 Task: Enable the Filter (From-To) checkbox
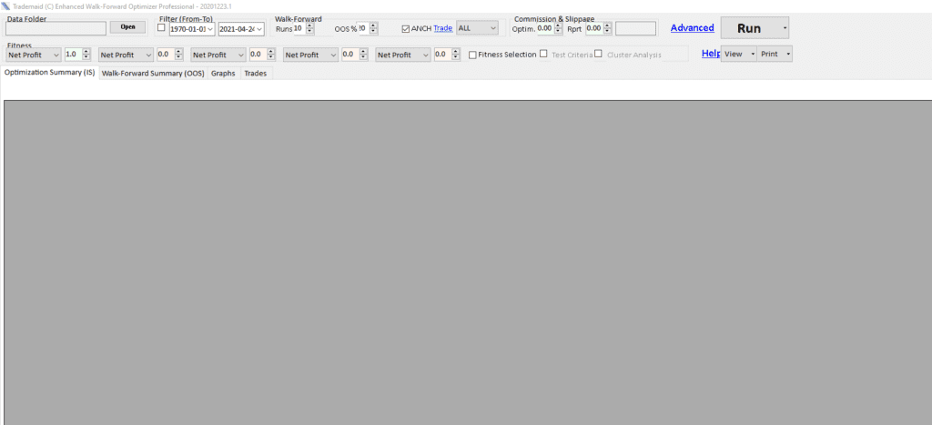pos(161,27)
